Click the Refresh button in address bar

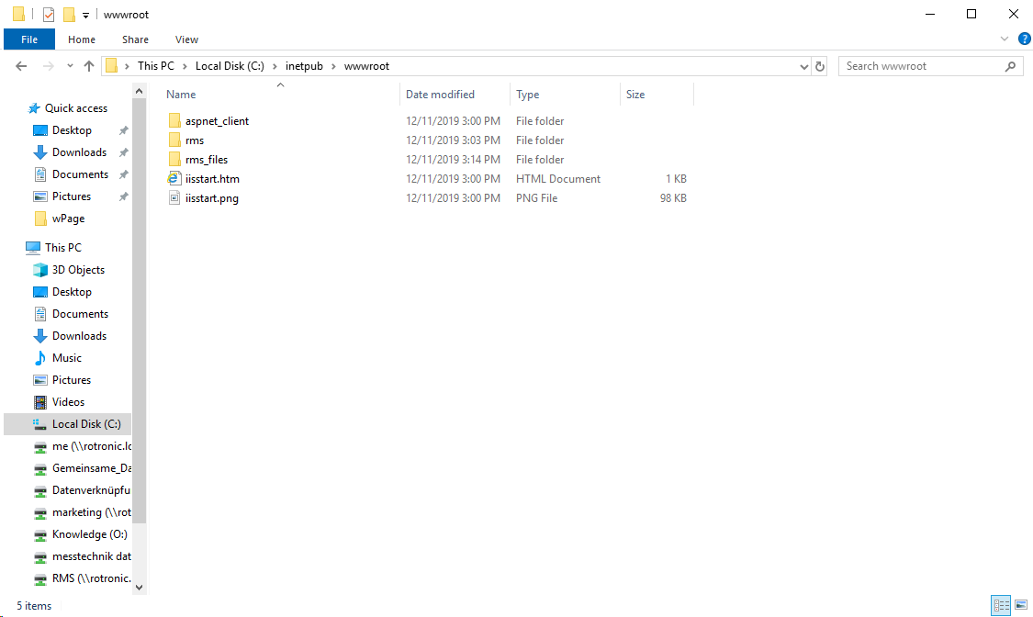coord(820,66)
